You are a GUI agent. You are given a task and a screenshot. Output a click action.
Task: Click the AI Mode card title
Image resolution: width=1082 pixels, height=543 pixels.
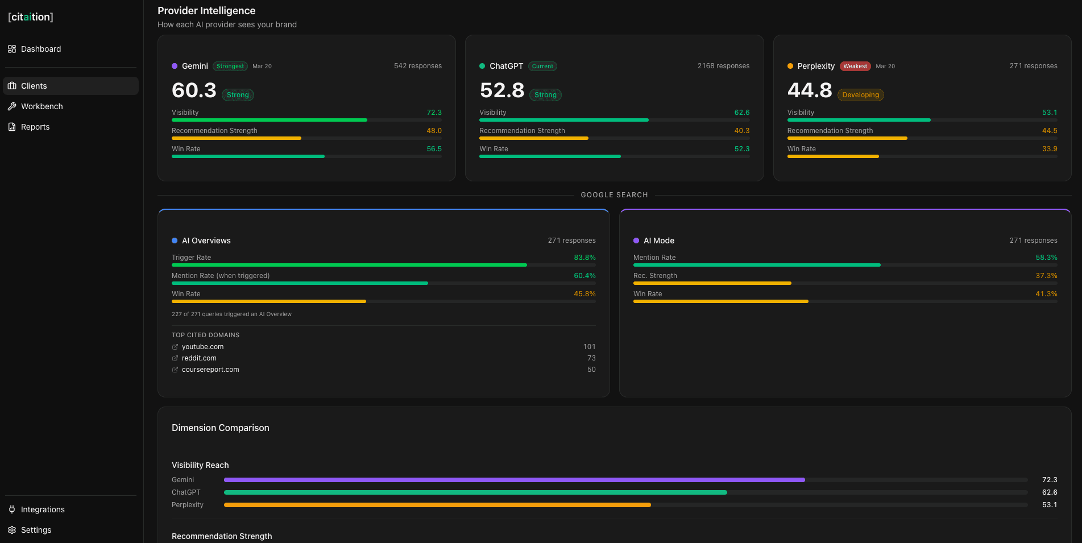click(x=659, y=241)
